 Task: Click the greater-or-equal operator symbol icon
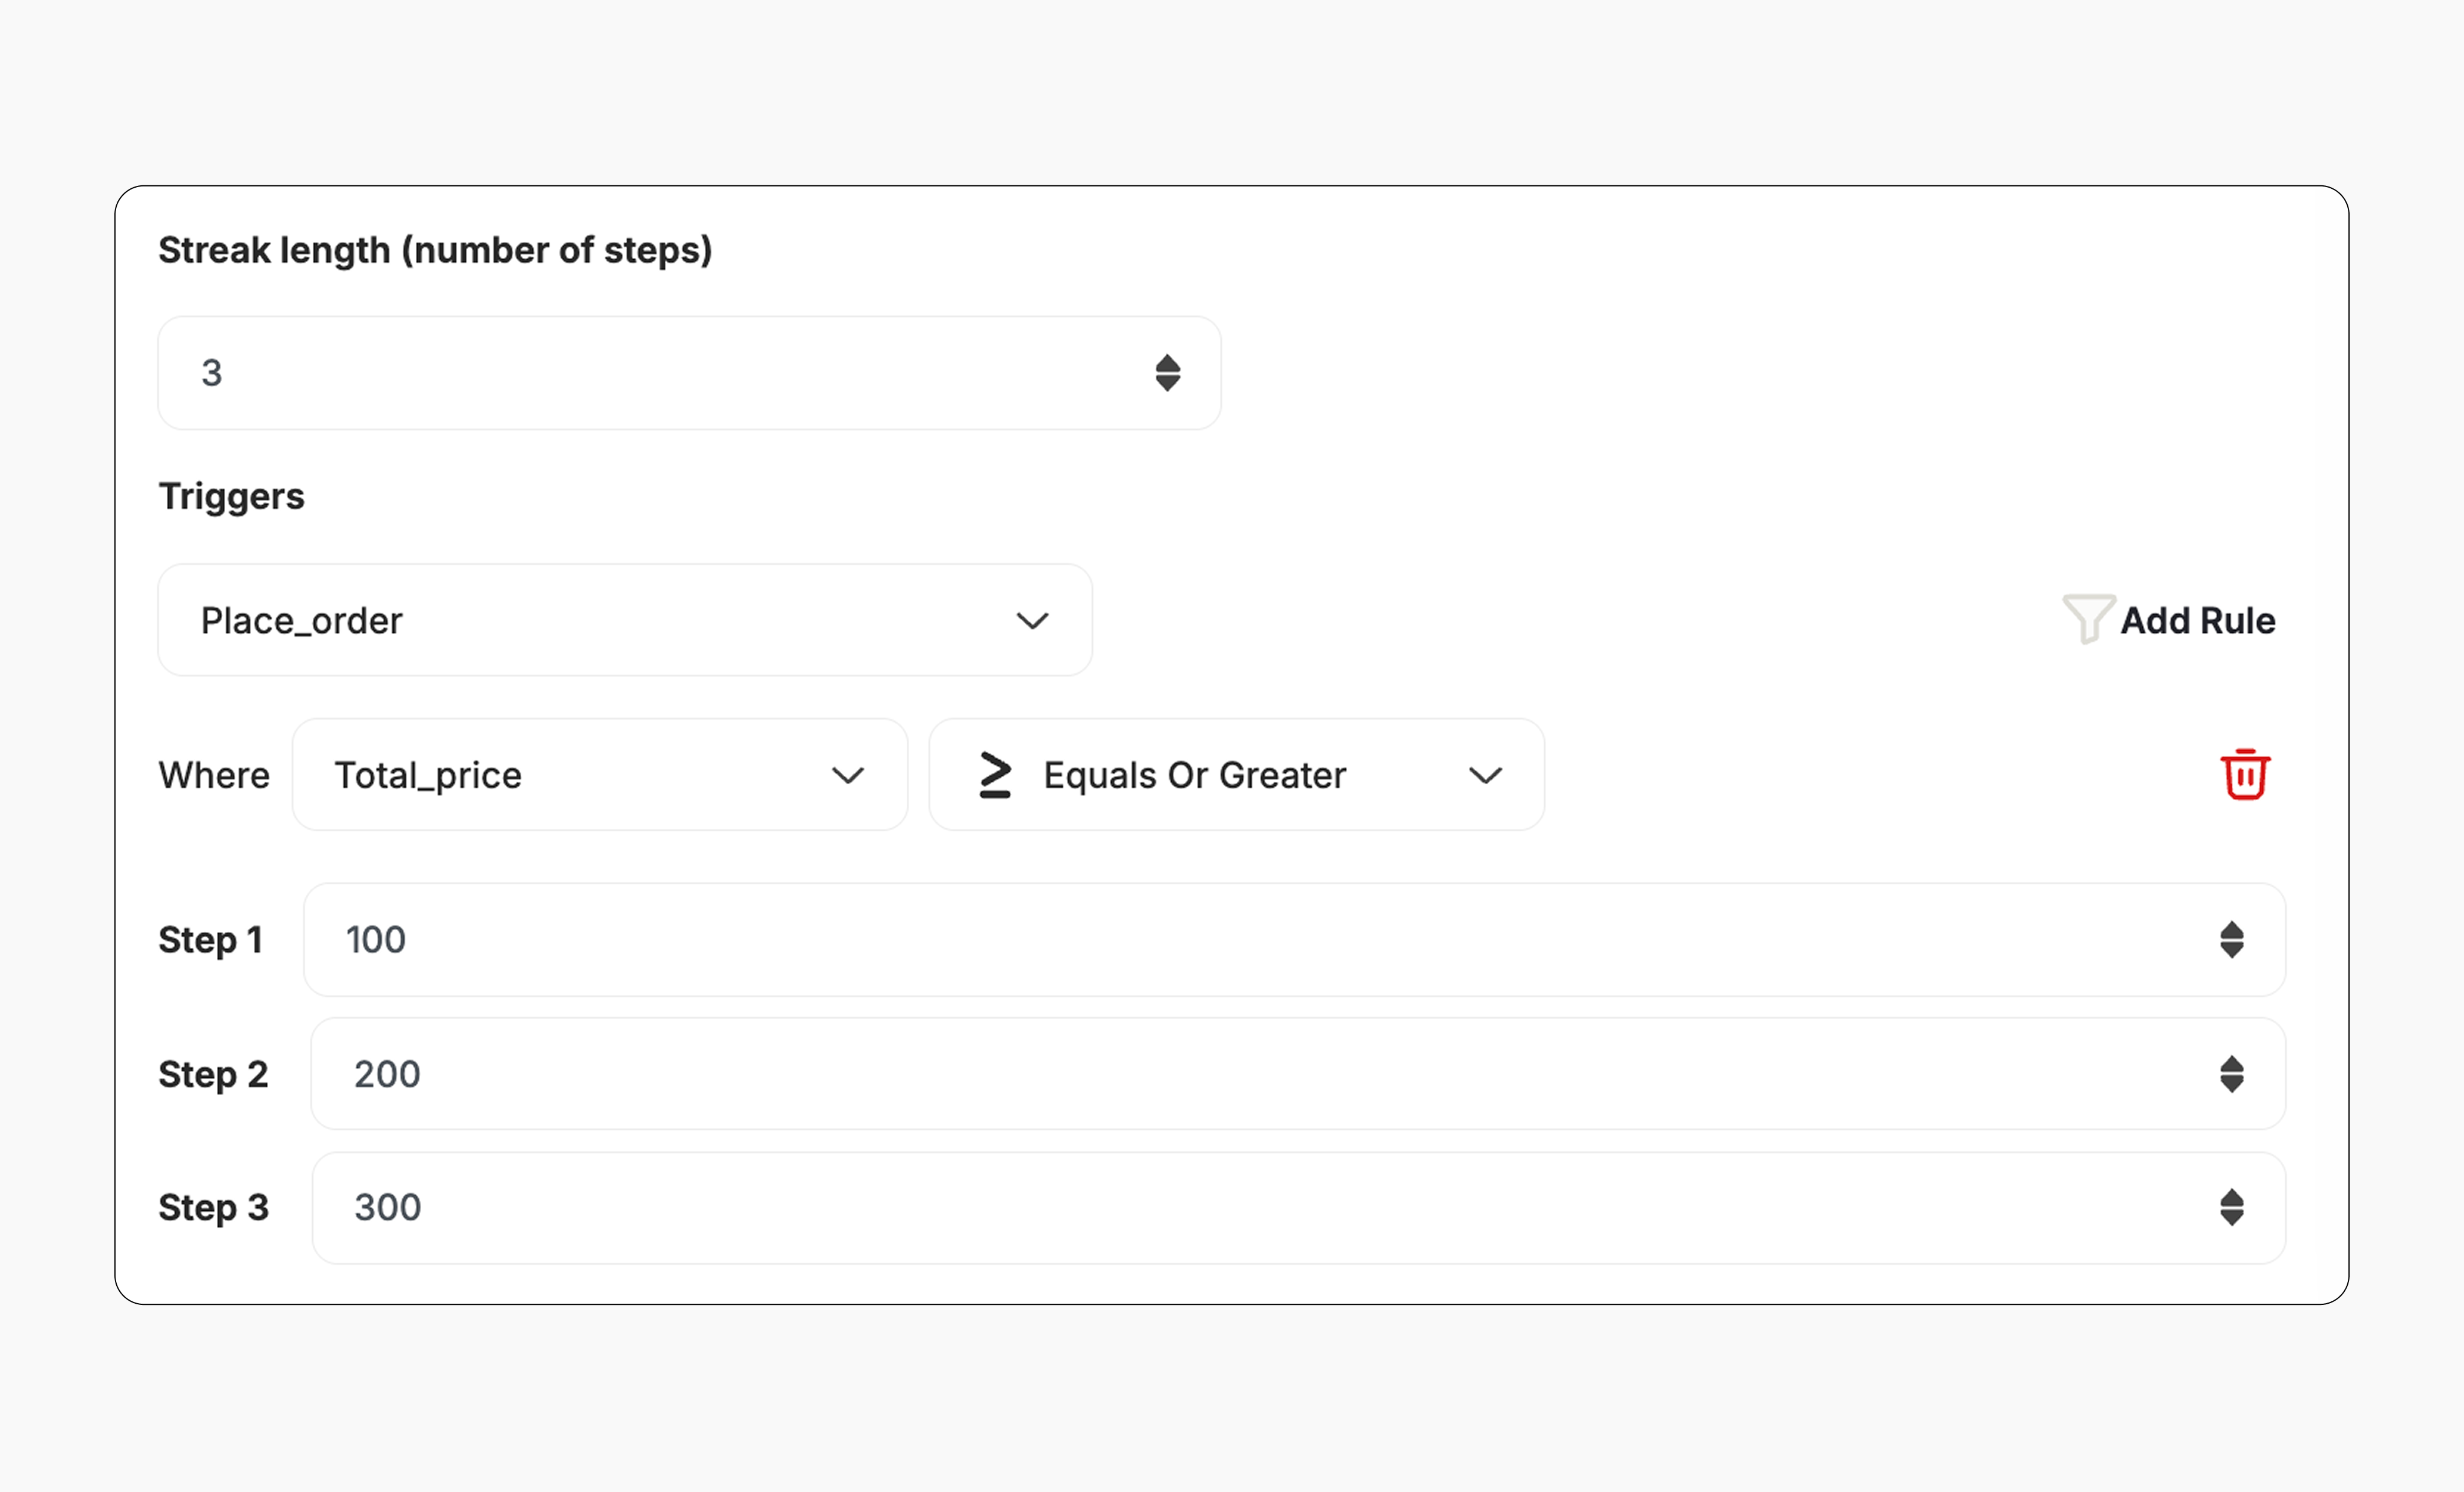tap(995, 775)
